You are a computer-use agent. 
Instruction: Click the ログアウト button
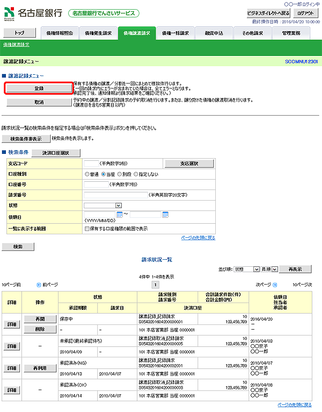tap(305, 13)
